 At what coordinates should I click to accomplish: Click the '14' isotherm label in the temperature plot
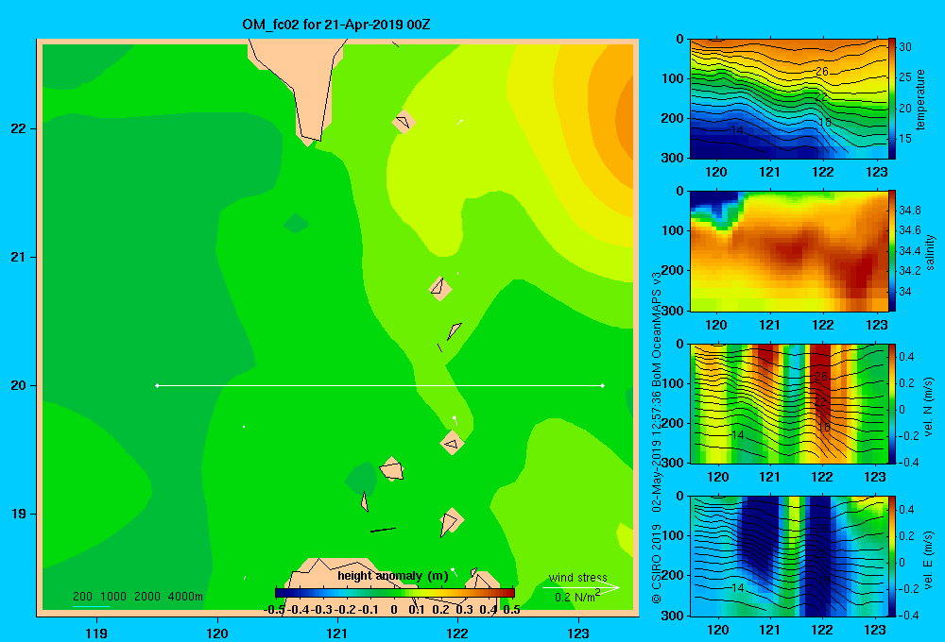pyautogui.click(x=736, y=130)
